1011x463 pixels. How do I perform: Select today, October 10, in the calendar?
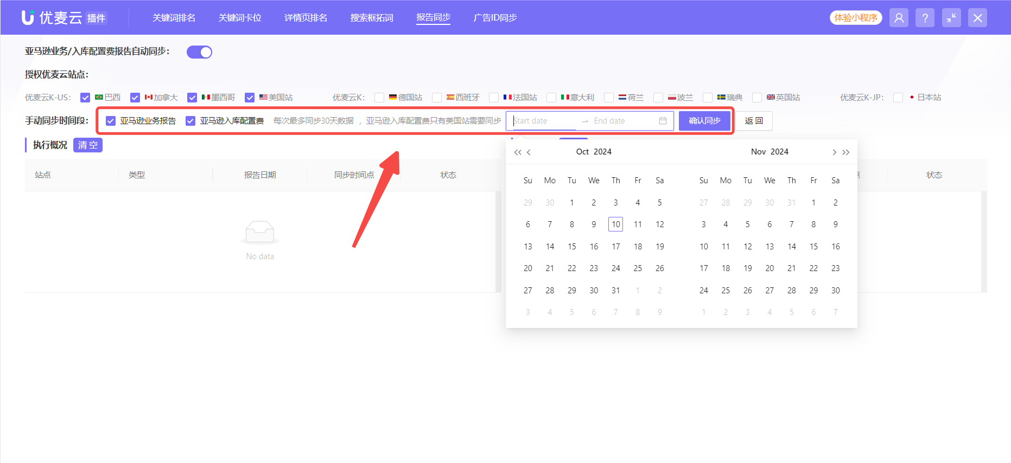click(x=616, y=224)
